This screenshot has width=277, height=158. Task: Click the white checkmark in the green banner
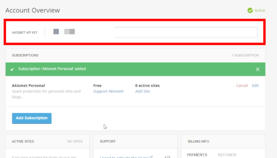(12, 69)
